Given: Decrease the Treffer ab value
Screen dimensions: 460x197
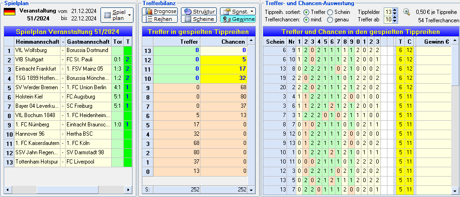Looking at the screenshot, I should (x=395, y=22).
